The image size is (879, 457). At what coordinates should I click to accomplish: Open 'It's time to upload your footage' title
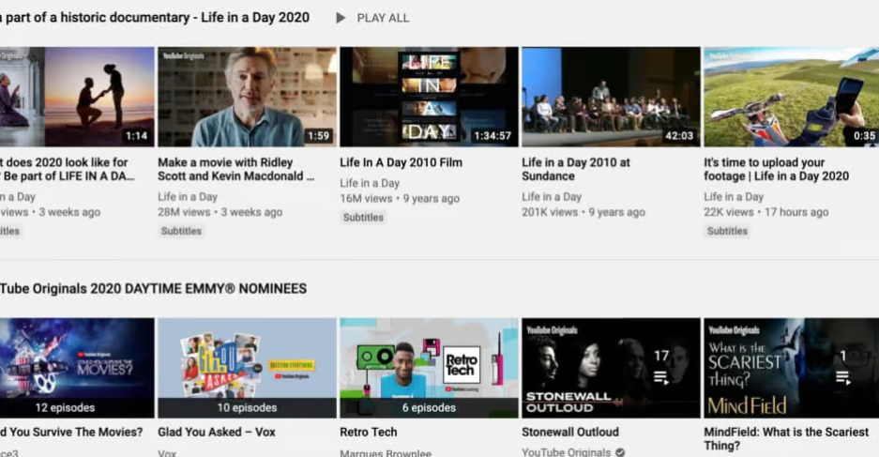coord(777,169)
